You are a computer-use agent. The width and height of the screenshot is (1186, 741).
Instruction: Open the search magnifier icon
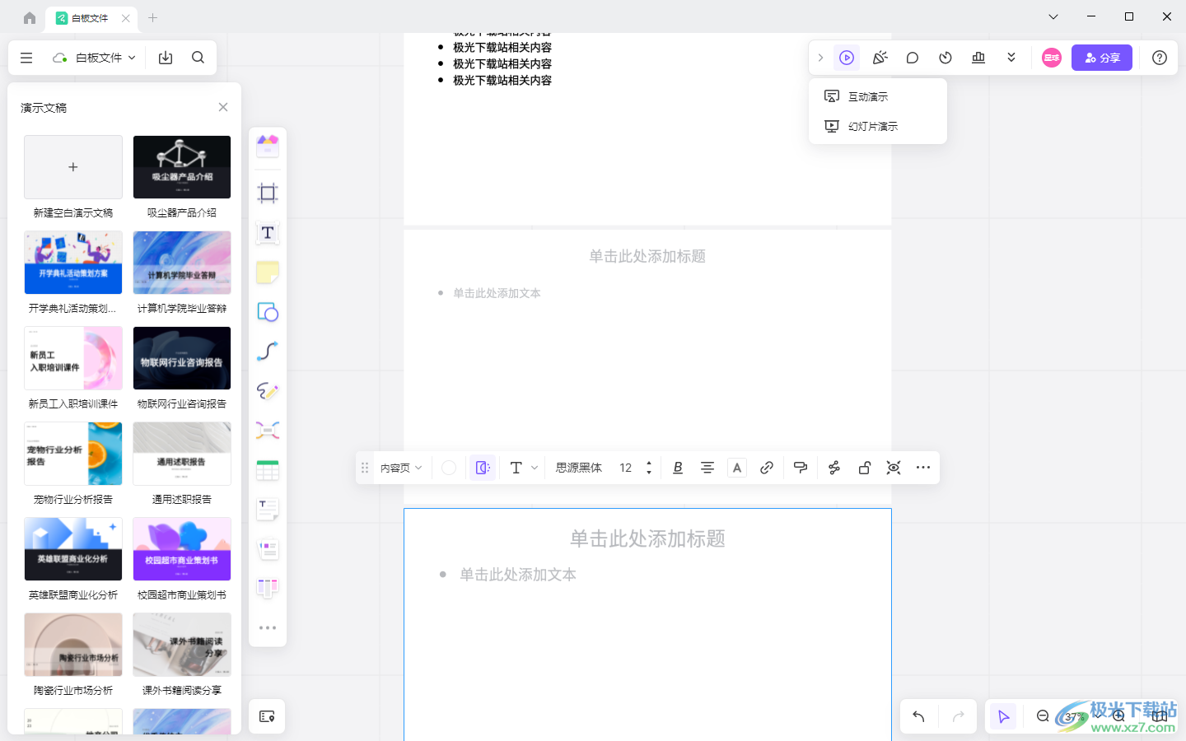(198, 58)
